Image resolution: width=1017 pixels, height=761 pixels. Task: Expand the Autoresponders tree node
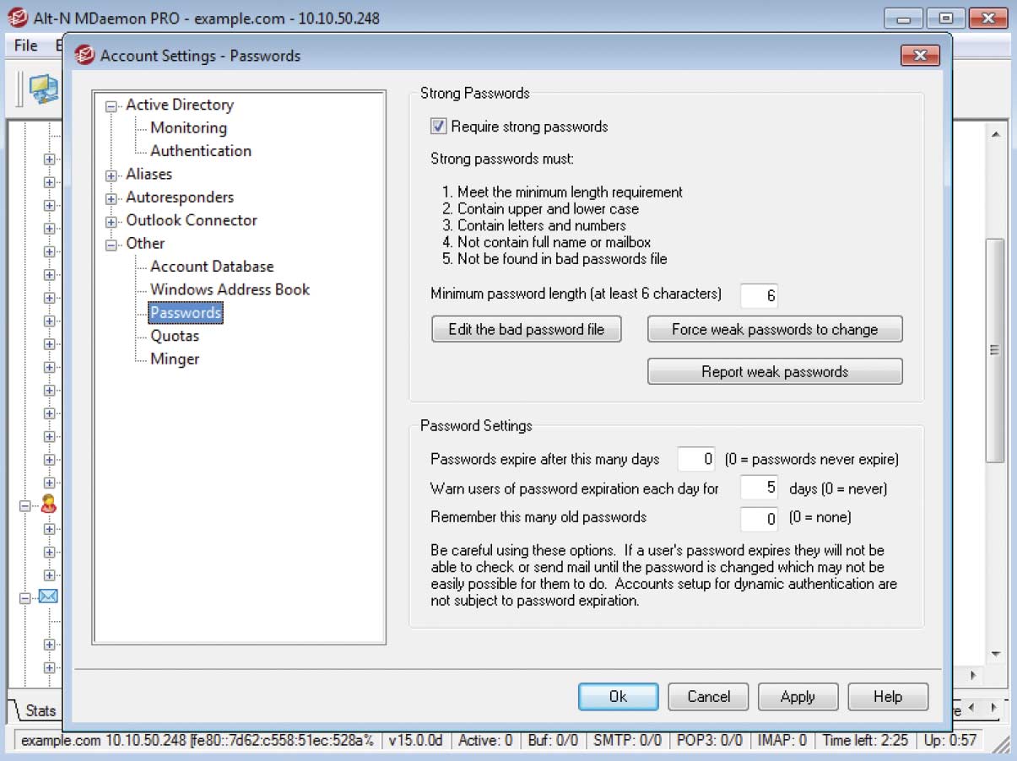pyautogui.click(x=111, y=198)
